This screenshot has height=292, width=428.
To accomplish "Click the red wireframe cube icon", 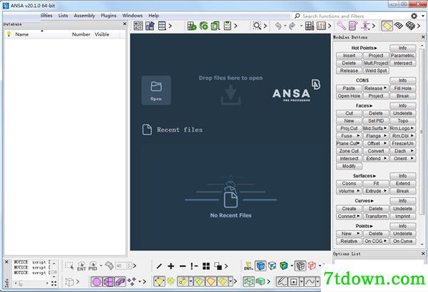I will click(312, 266).
